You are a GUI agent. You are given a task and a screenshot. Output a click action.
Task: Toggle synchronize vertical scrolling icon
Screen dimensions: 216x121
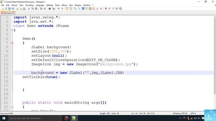[x=67, y=8]
